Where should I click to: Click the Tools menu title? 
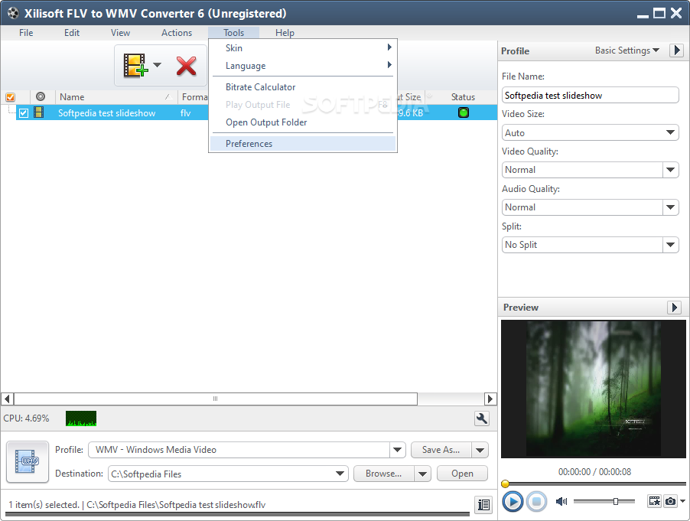233,33
